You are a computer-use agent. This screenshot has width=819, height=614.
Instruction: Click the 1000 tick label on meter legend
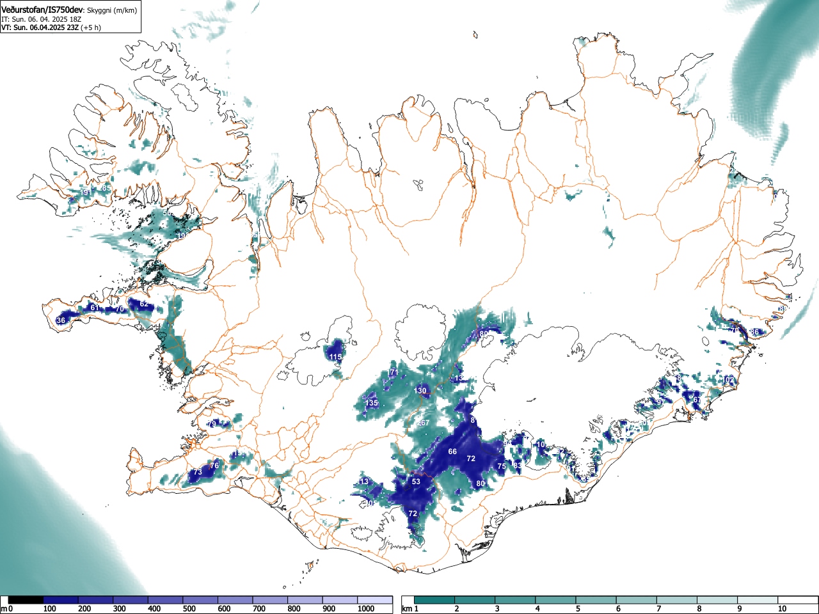tap(366, 609)
